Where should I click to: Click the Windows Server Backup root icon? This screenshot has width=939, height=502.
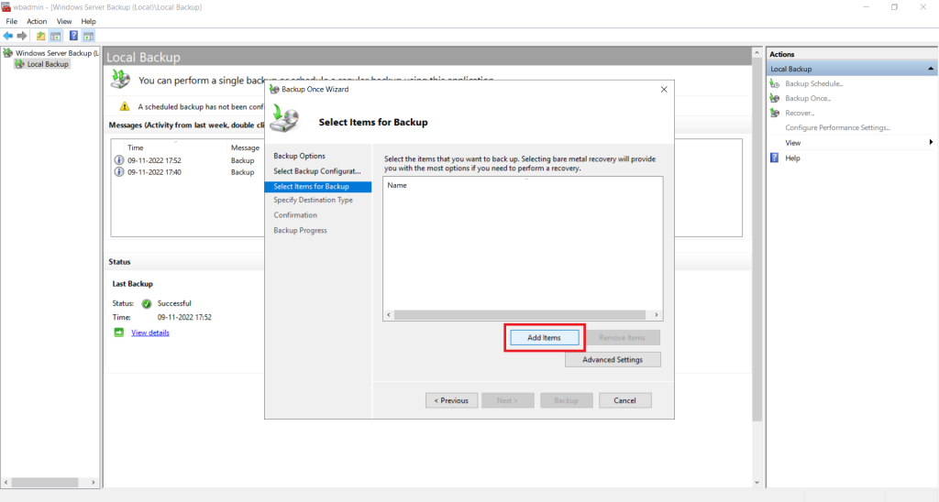pos(7,53)
